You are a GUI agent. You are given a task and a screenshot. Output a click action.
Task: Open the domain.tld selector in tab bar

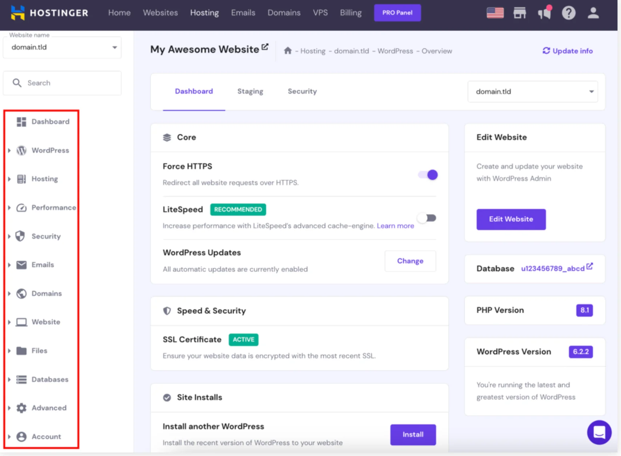tap(533, 92)
